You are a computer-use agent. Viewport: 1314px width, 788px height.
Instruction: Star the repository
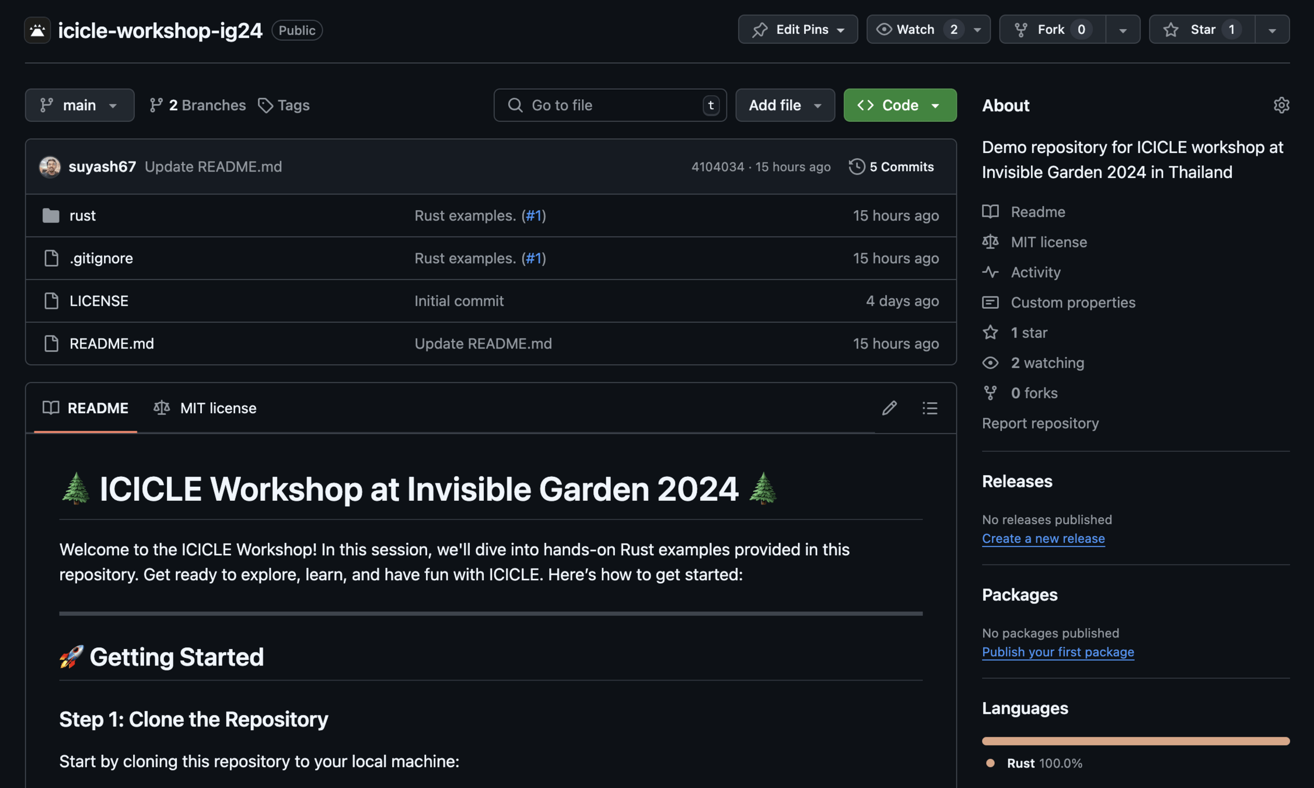click(x=1201, y=30)
